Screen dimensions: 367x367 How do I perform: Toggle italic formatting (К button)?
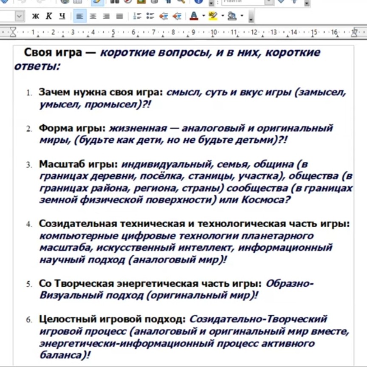49,16
